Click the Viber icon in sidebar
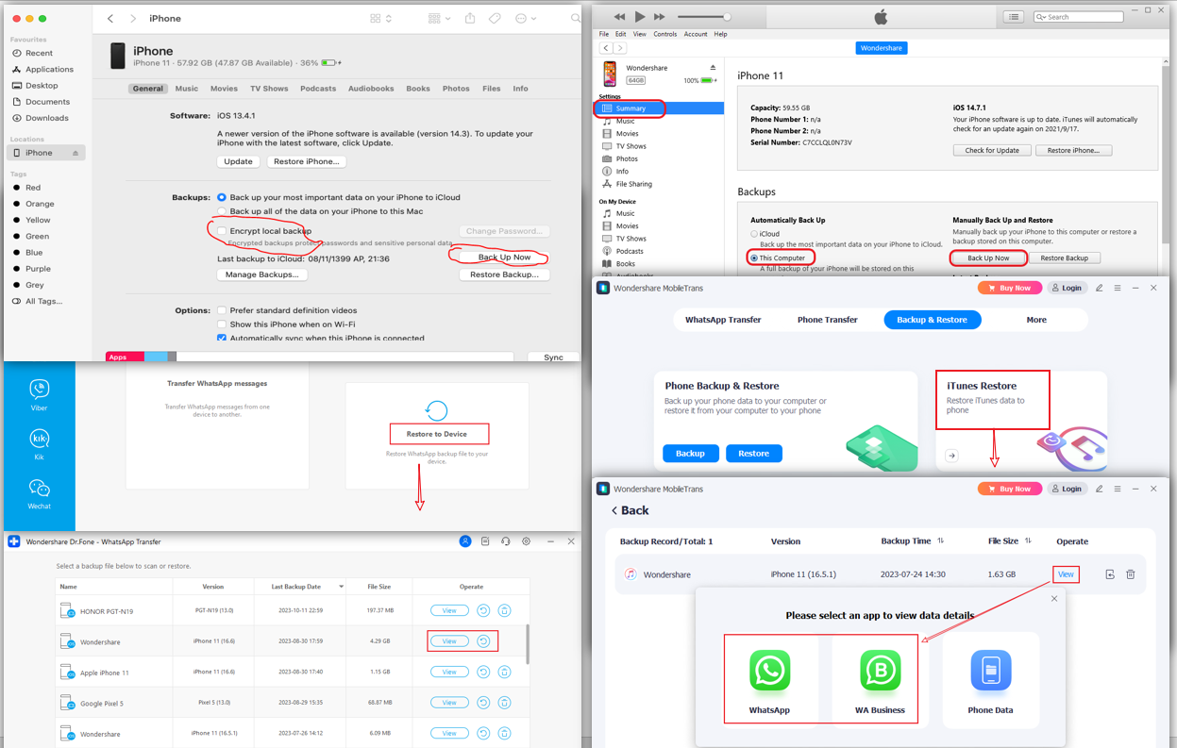The width and height of the screenshot is (1177, 748). (39, 390)
